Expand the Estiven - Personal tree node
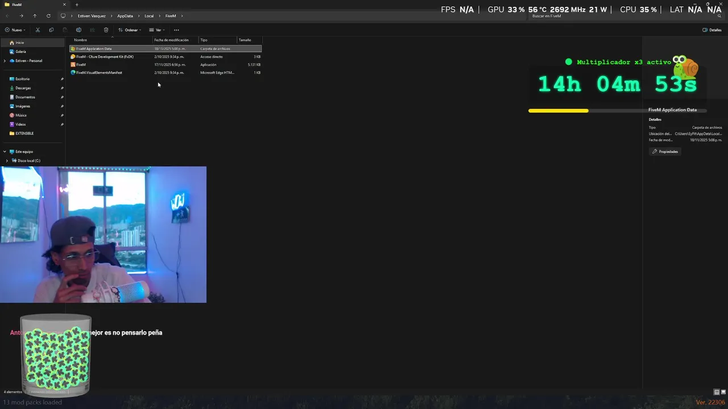This screenshot has height=409, width=728. 5,61
